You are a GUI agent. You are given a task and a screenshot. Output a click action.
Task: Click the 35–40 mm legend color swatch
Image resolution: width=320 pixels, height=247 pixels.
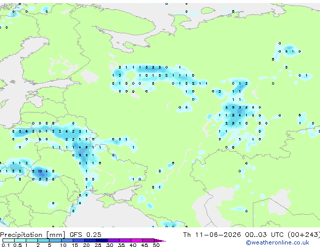(x=125, y=240)
